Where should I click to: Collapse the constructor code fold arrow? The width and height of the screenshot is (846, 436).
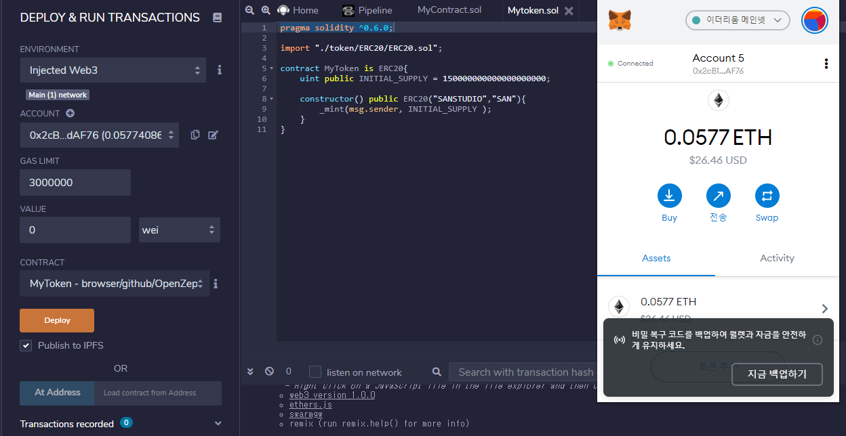pyautogui.click(x=271, y=99)
